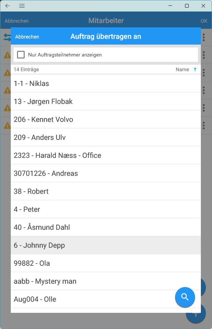Viewport: 212px width, 329px height.
Task: Sort list by Name column header
Action: coord(182,69)
